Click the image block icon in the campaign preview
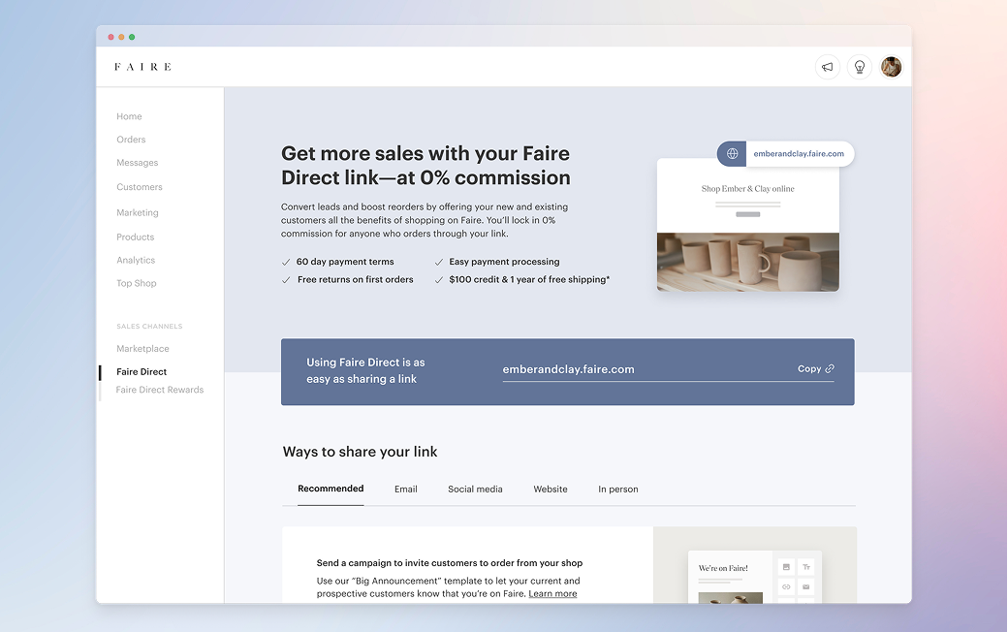The height and width of the screenshot is (632, 1008). coord(786,567)
